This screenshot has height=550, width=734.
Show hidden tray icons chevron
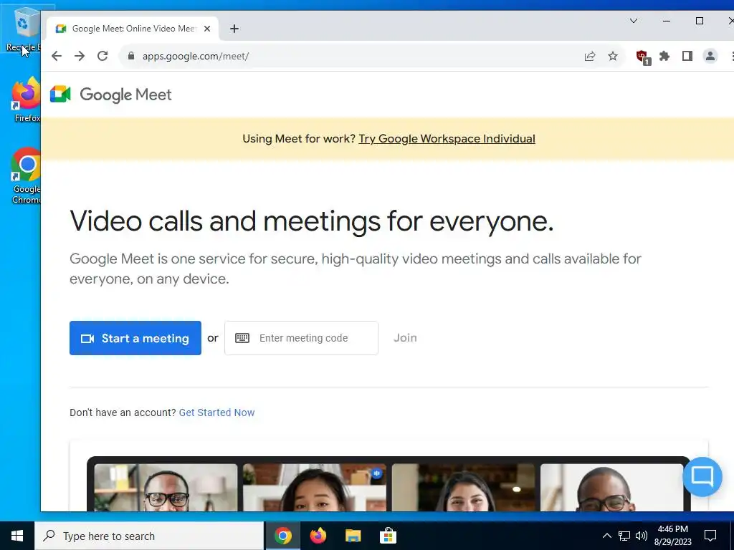606,536
